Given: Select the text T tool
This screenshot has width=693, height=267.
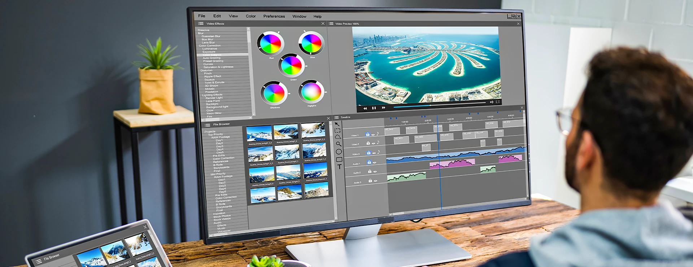Looking at the screenshot, I should 339,167.
